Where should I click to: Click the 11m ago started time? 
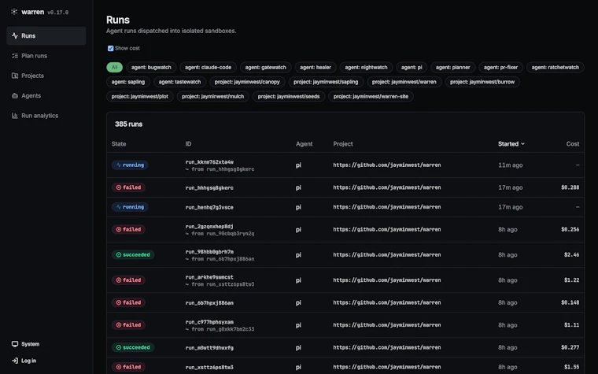[511, 165]
